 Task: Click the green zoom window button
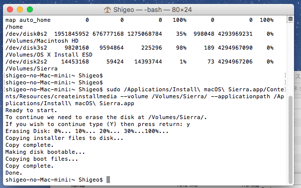[x=30, y=9]
